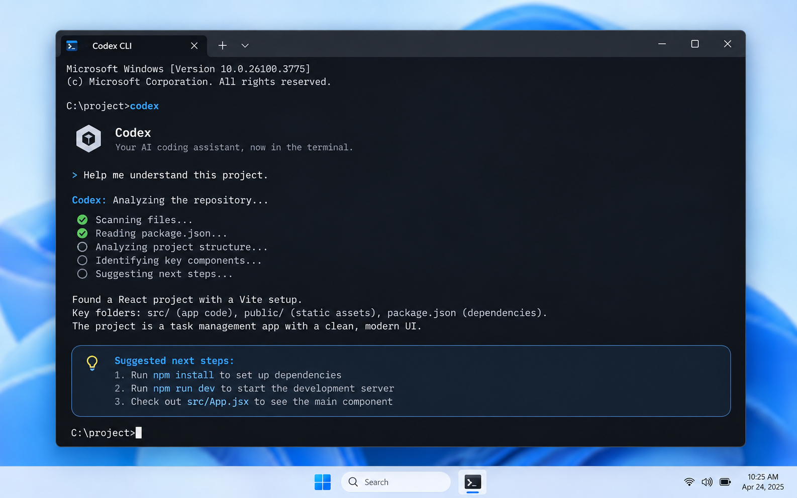Open a new terminal tab
The height and width of the screenshot is (498, 797).
pyautogui.click(x=222, y=46)
